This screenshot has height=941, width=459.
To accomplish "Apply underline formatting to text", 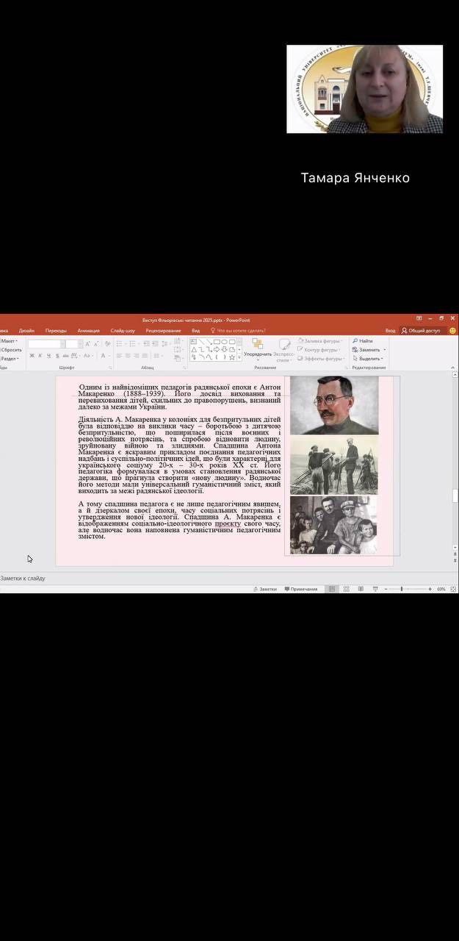I will [48, 356].
